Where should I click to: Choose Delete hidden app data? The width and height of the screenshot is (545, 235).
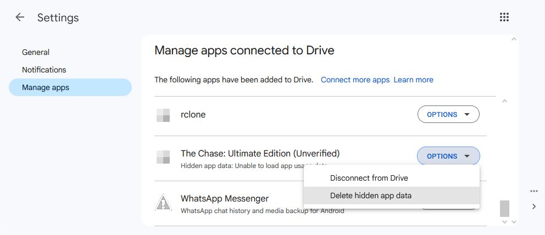click(x=391, y=195)
